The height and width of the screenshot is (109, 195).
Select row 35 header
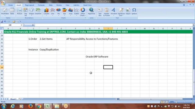pyautogui.click(x=2, y=57)
